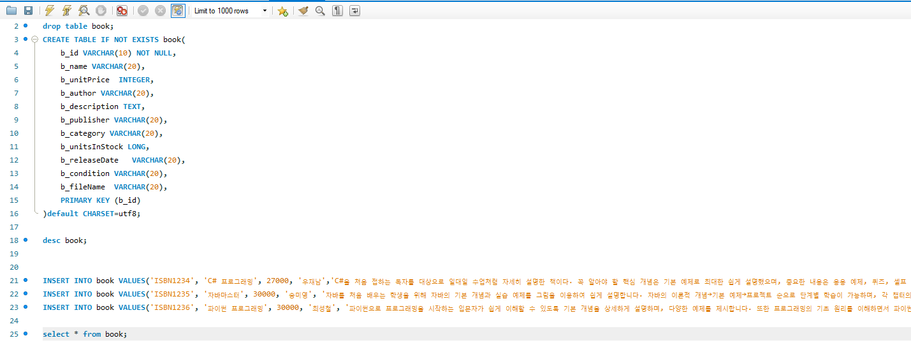Image resolution: width=911 pixels, height=345 pixels.
Task: Click the 'b_fileName VARCHAR(20)' line
Action: click(114, 187)
